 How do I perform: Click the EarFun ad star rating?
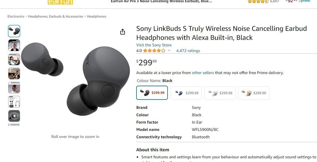coord(258,2)
